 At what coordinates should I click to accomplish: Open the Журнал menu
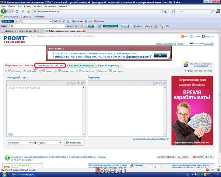coord(27,6)
